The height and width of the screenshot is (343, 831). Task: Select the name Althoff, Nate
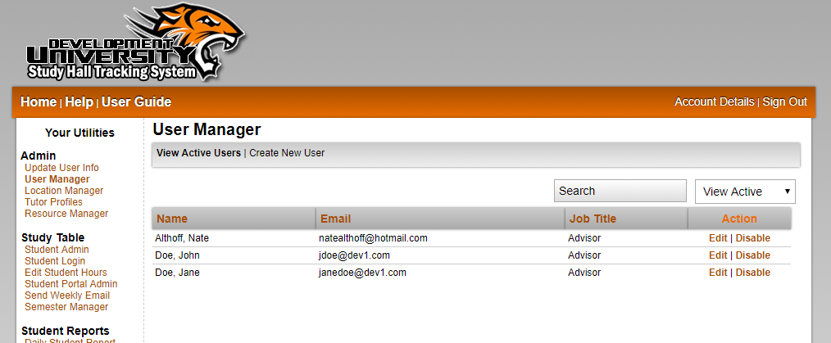182,238
